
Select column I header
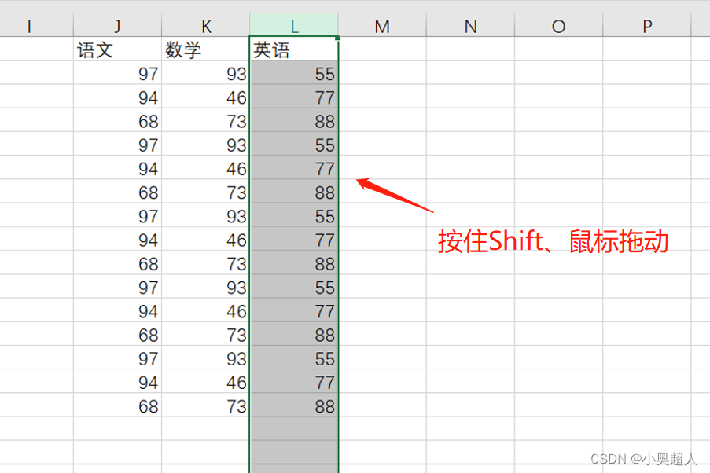pyautogui.click(x=36, y=25)
